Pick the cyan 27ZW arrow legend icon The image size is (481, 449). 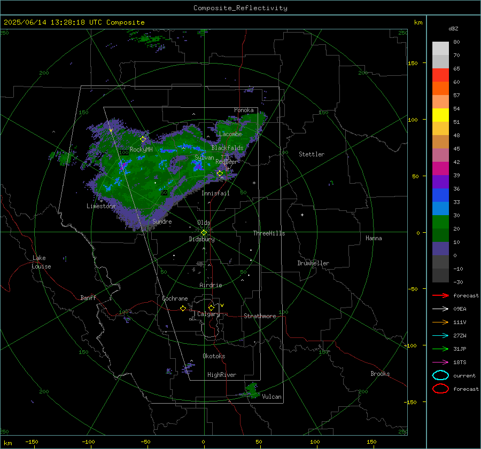(440, 336)
